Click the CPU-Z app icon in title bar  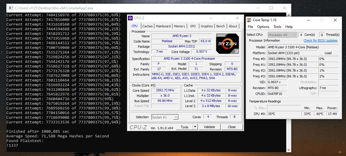[x=130, y=18]
